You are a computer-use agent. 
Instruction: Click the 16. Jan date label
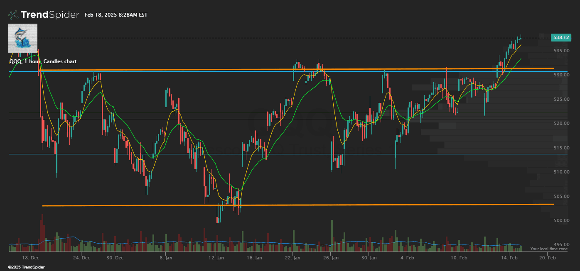click(x=254, y=258)
